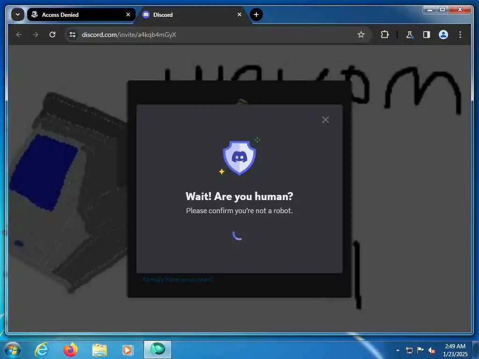Maximize the browser window
479x359 pixels.
pos(443,9)
